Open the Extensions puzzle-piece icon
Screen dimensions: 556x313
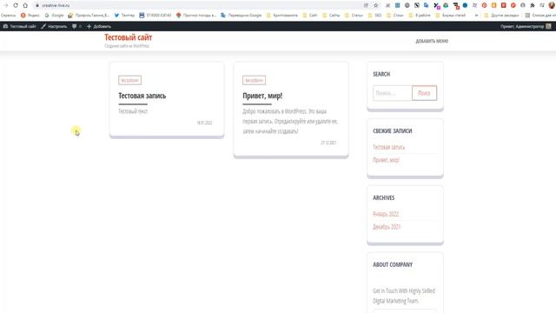533,5
